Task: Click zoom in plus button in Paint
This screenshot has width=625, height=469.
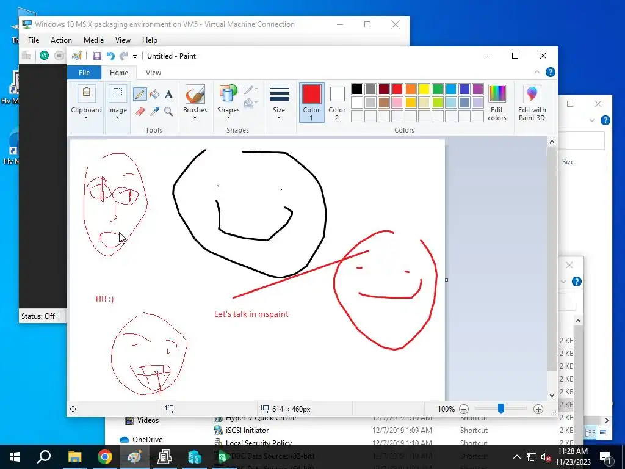Action: pos(538,409)
